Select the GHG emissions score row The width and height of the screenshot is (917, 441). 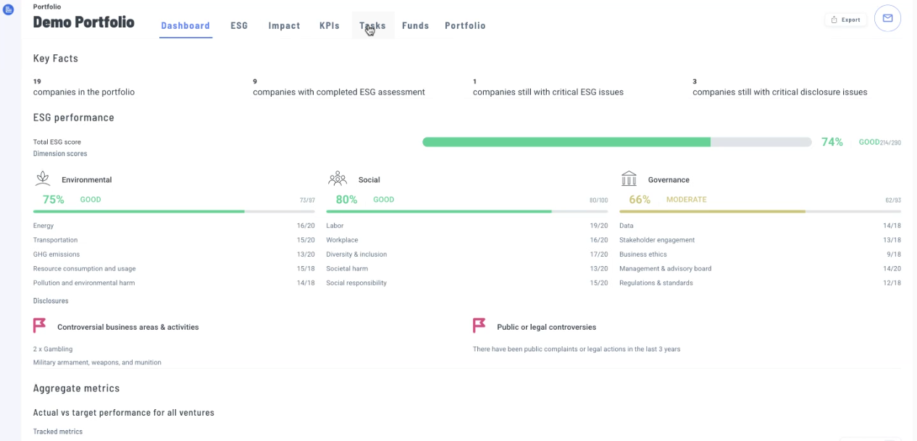[x=174, y=254]
